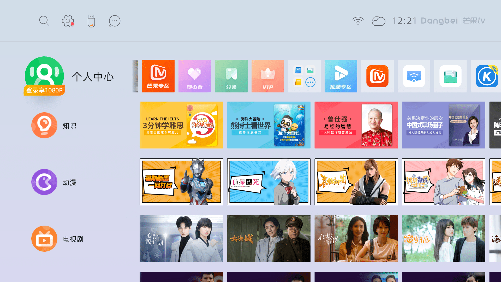Viewport: 501px width, 282px height.
Task: Check the Wi-Fi status icon
Action: [358, 21]
